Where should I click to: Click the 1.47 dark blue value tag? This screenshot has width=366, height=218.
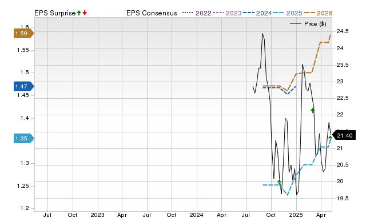click(23, 86)
